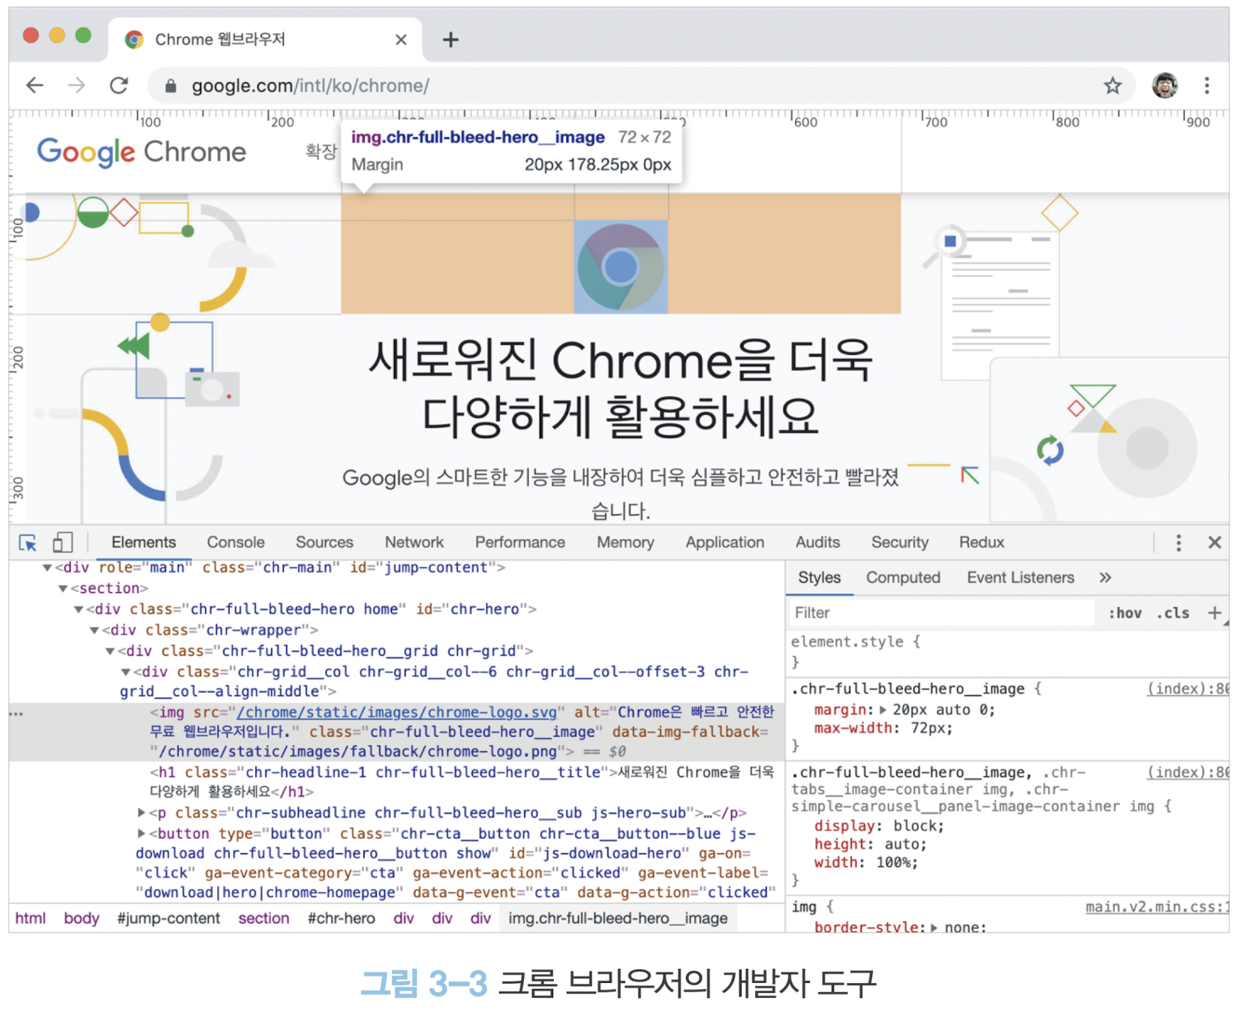This screenshot has width=1243, height=1025.
Task: Click the width: 100% value
Action: pyautogui.click(x=894, y=863)
